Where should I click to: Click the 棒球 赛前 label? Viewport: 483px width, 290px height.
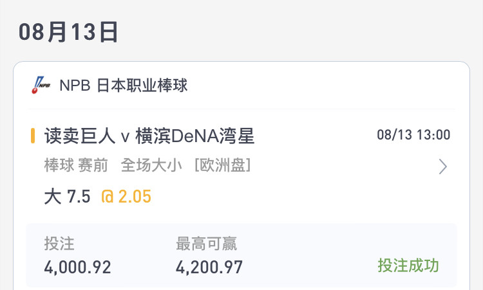[x=76, y=165]
